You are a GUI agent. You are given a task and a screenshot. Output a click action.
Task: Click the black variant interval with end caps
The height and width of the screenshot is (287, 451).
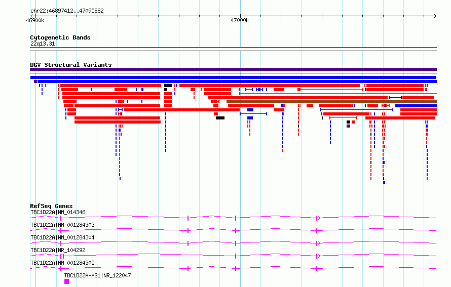click(395, 98)
